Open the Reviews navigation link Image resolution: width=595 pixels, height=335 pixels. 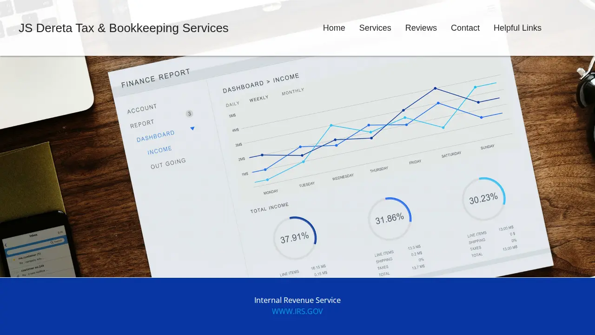pos(421,28)
